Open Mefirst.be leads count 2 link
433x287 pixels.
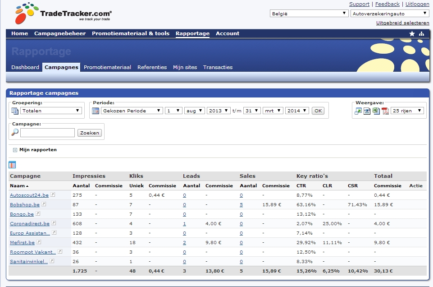point(184,243)
